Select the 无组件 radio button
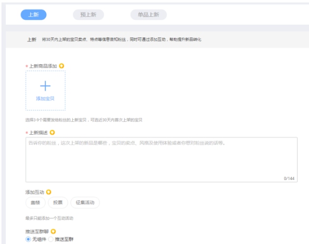The width and height of the screenshot is (309, 244). pos(28,239)
